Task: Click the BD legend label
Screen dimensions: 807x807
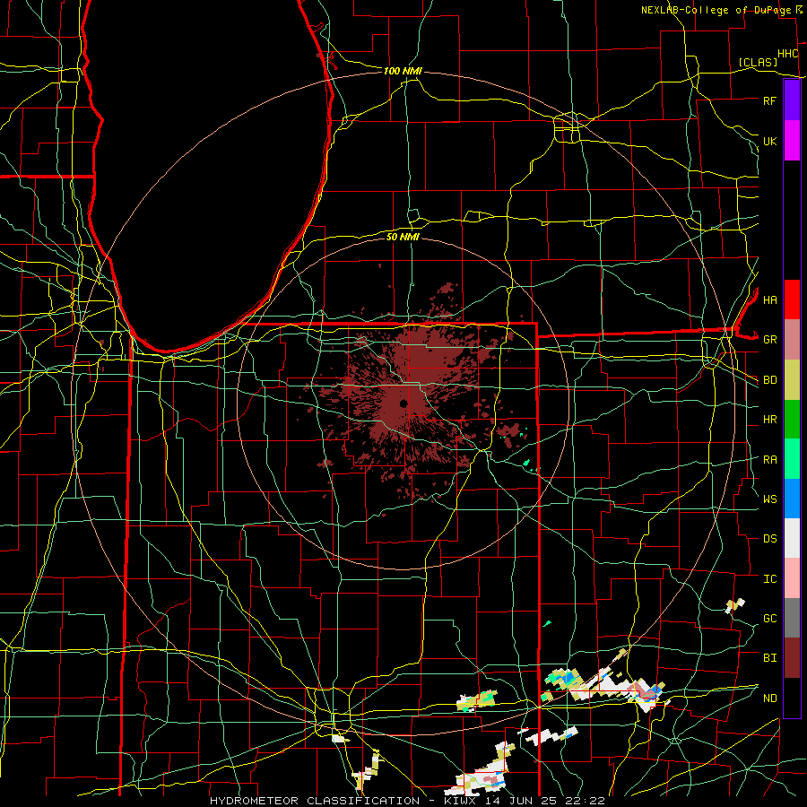Action: pyautogui.click(x=769, y=380)
